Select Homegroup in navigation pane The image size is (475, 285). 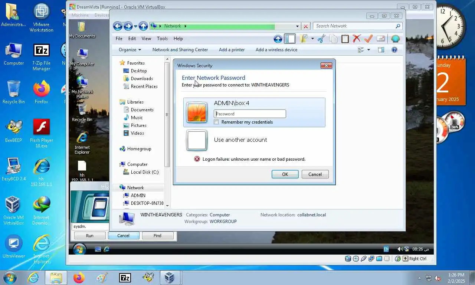[139, 149]
